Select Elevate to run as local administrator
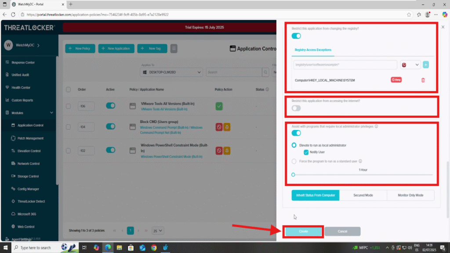 click(294, 145)
